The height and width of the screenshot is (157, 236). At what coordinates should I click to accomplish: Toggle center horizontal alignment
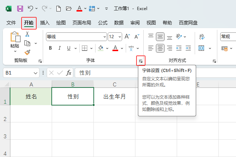click(160, 48)
